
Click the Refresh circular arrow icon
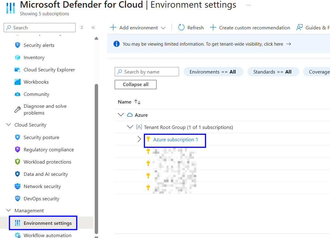point(181,28)
